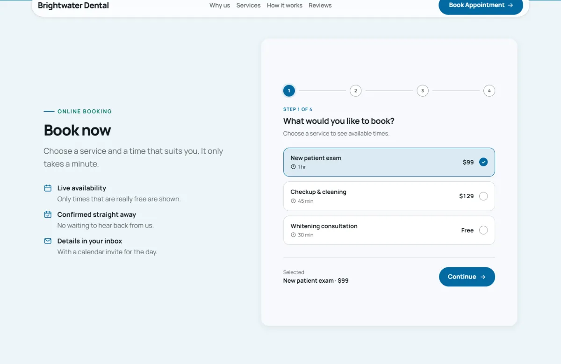Click the calendar-check icon beside Confirmed straight away

coord(48,214)
